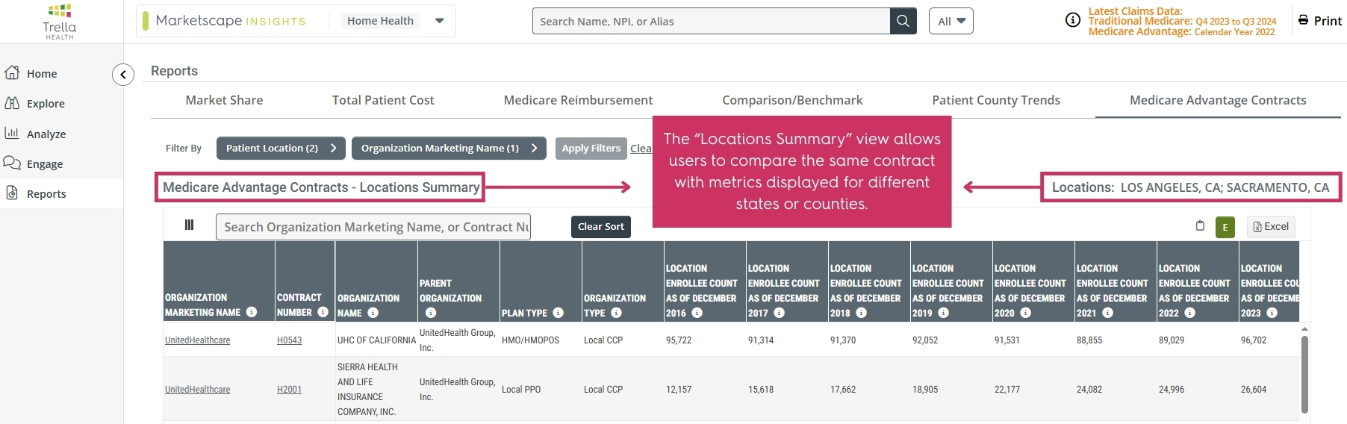Screen dimensions: 1347x424
Task: Info icon for December 2022 enrollee column
Action: click(1189, 313)
